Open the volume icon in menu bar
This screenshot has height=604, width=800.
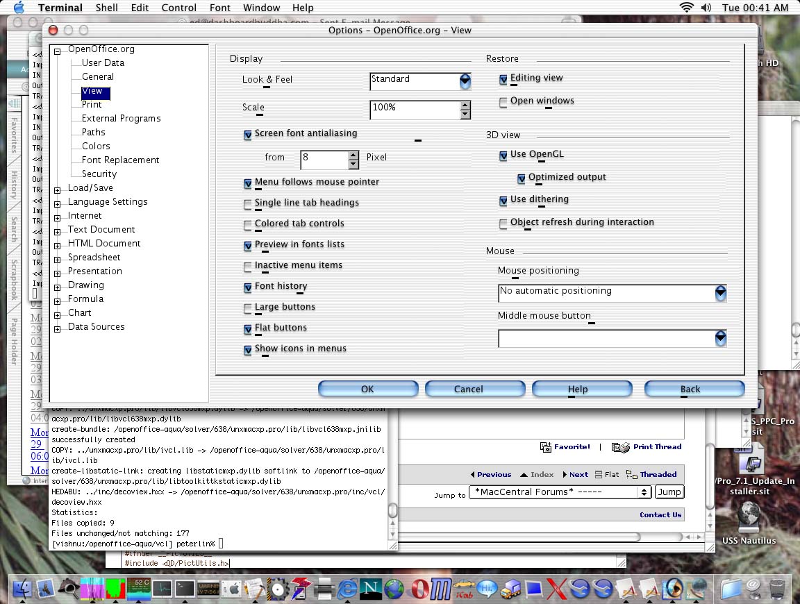pyautogui.click(x=706, y=7)
